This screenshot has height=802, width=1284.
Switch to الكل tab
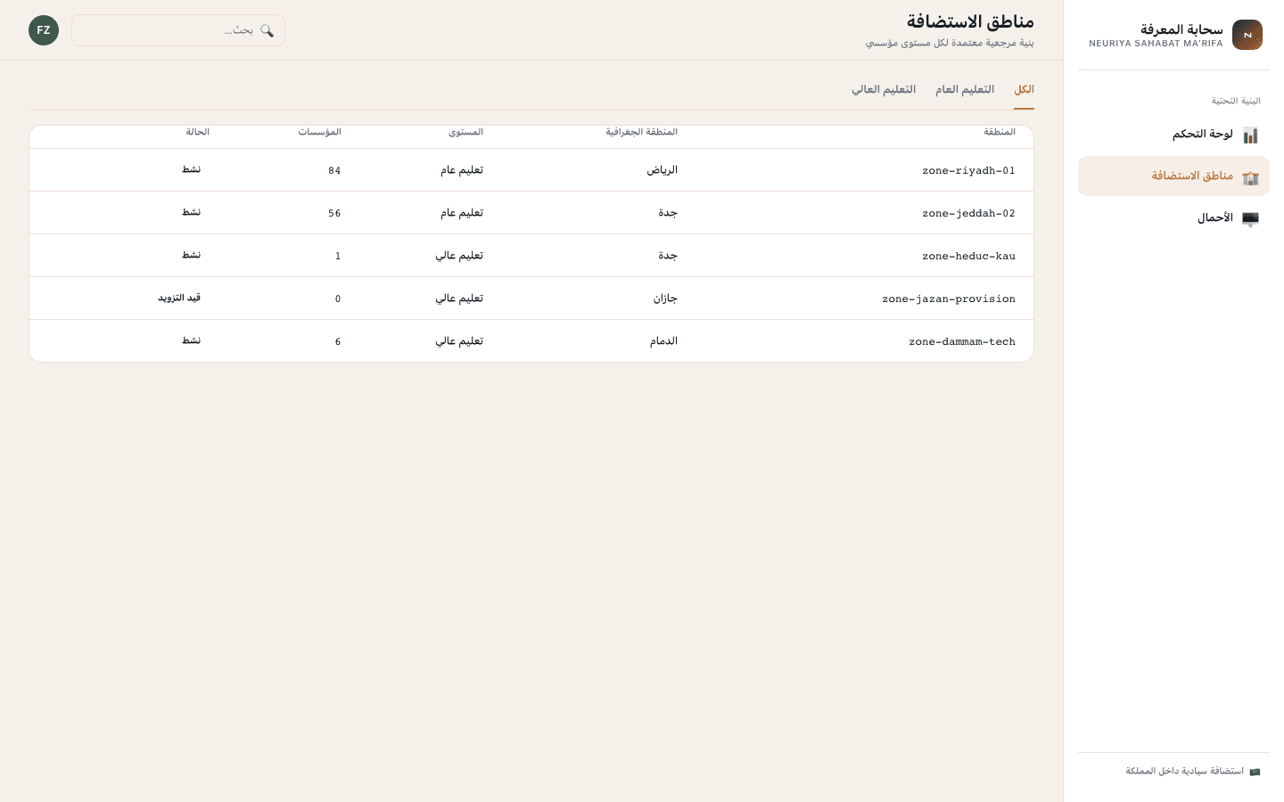[1024, 90]
